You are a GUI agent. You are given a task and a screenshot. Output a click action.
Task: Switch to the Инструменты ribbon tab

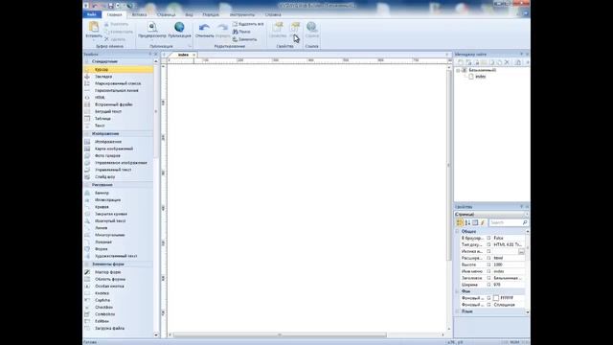[242, 15]
